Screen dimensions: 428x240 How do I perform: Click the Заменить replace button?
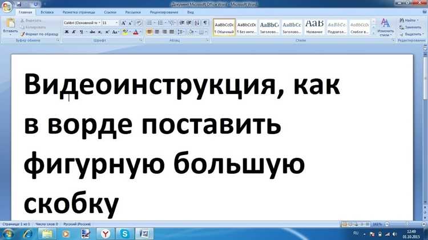(x=410, y=27)
